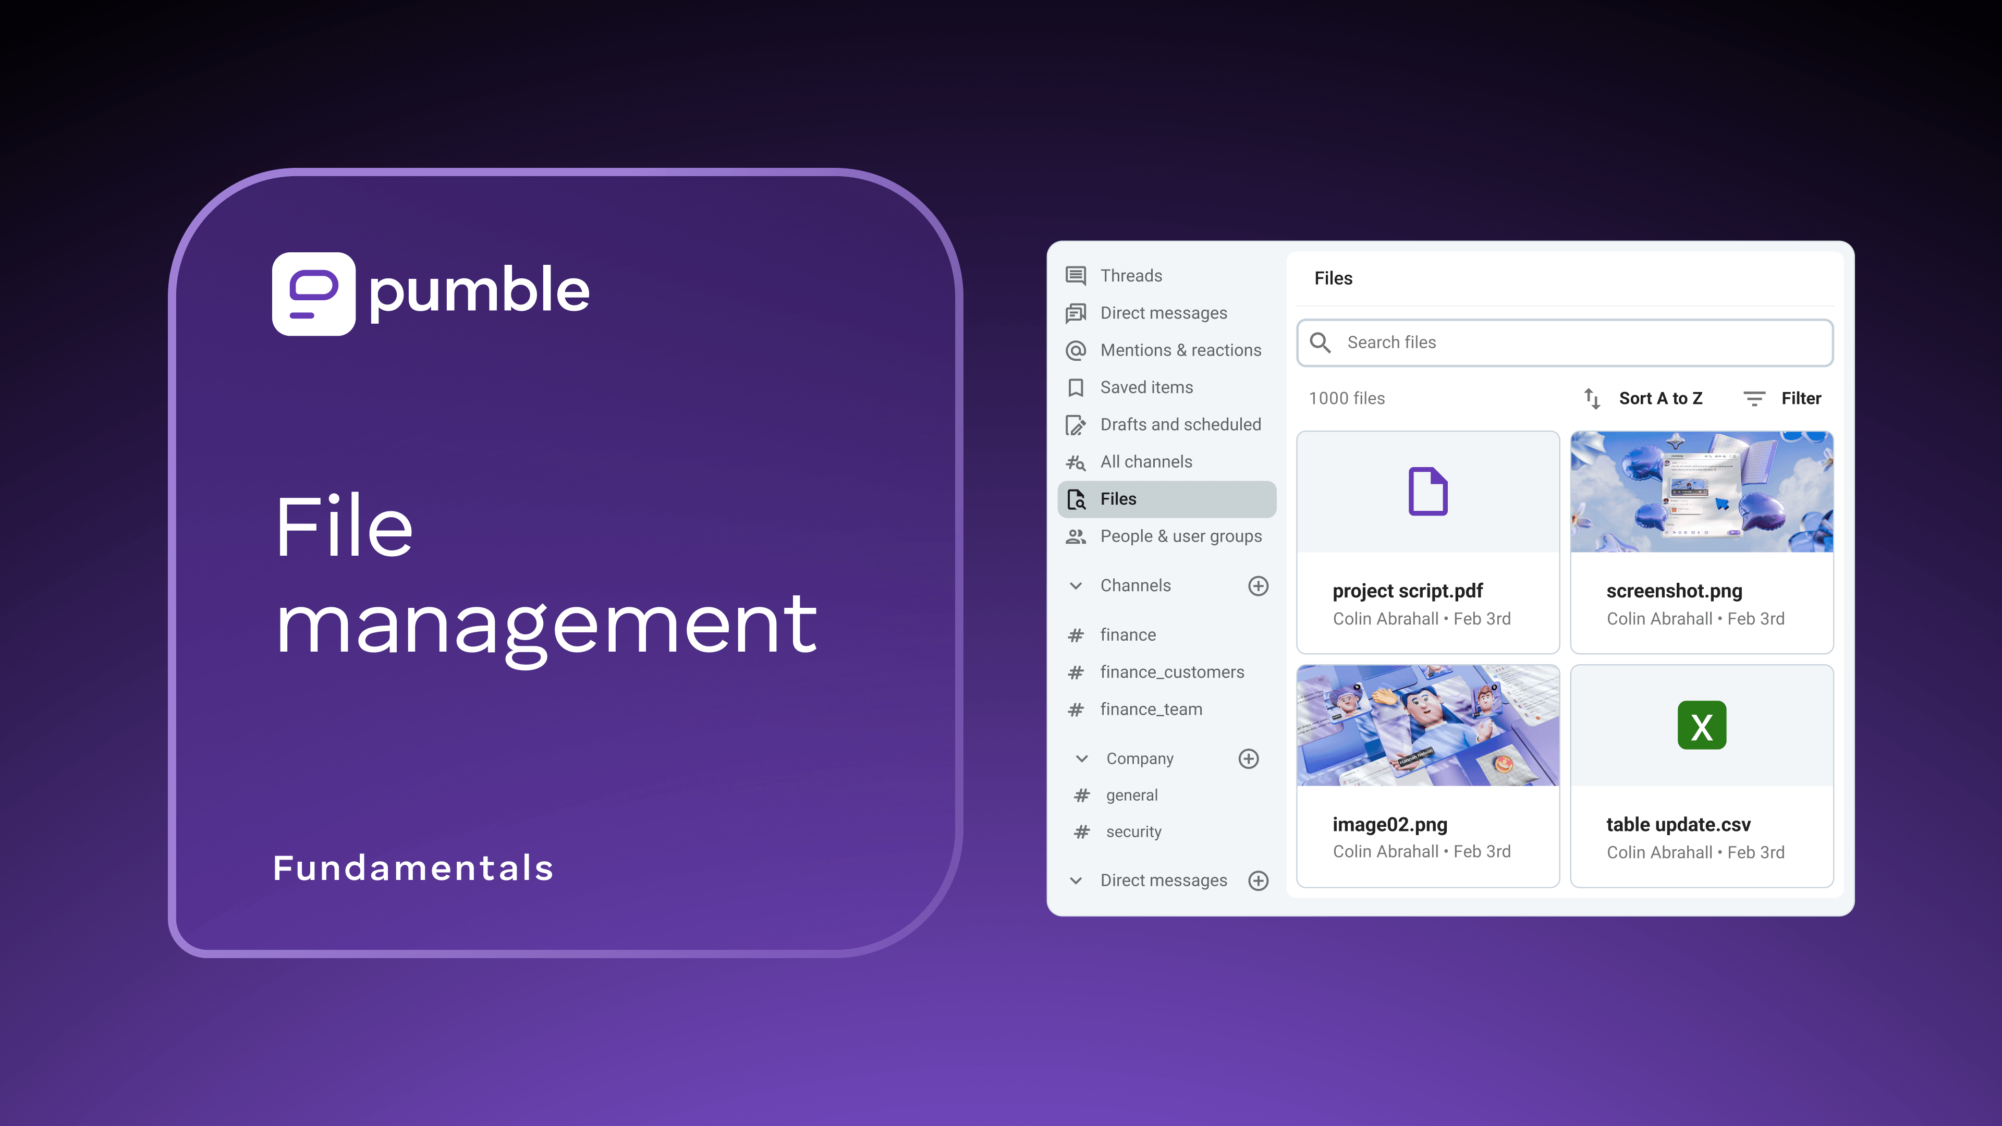Collapse the Channels section

pyautogui.click(x=1076, y=585)
